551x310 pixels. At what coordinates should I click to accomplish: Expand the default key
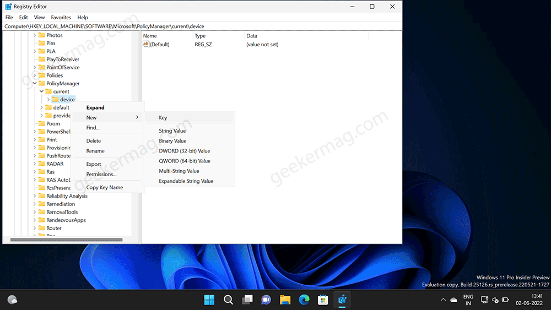[x=41, y=107]
